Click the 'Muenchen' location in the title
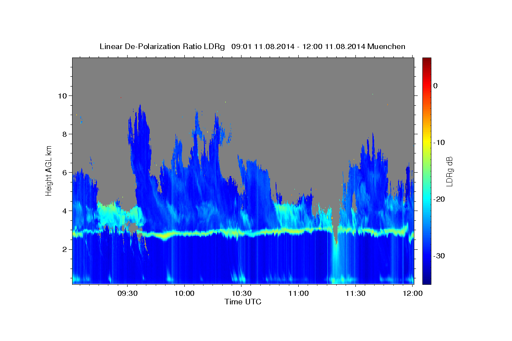Viewport: 512px width, 341px height. point(387,46)
